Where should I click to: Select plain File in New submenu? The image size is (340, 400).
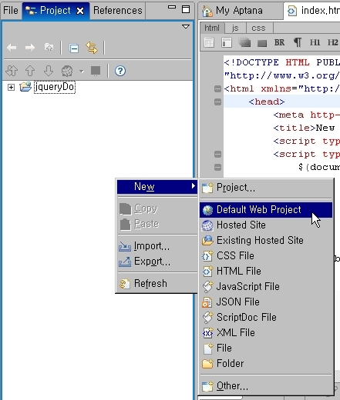coord(266,348)
